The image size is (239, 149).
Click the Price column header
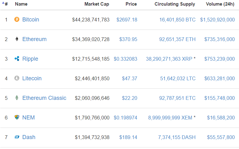click(131, 4)
